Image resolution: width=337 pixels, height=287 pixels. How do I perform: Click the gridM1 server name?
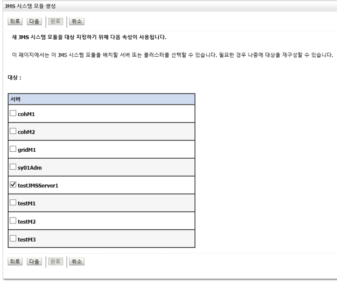click(x=27, y=150)
